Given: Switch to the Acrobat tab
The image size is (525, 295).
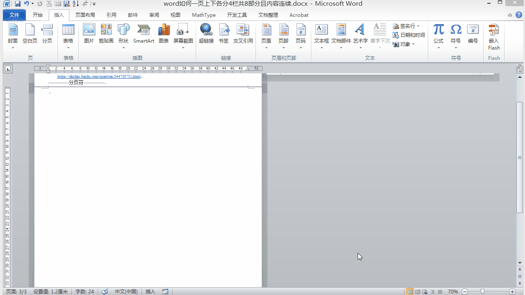Looking at the screenshot, I should (x=299, y=15).
